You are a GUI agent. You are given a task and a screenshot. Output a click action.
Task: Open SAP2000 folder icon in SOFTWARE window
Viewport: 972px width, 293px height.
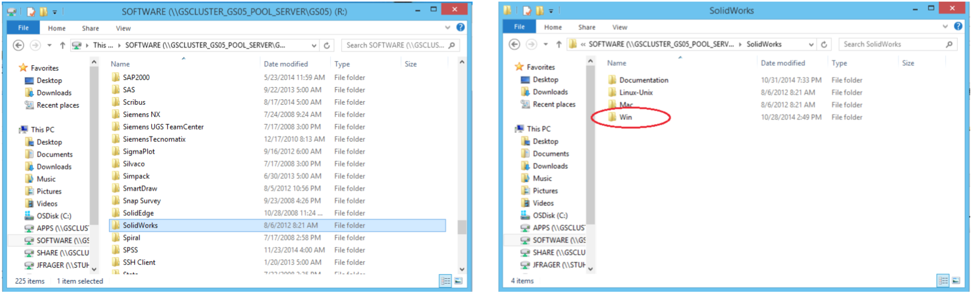[116, 78]
